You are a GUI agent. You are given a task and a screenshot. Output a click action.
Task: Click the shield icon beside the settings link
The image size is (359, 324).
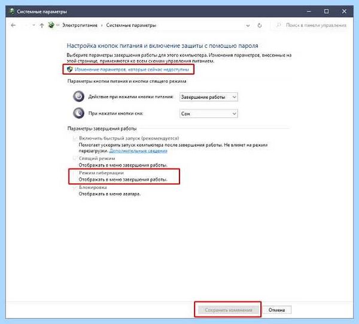(69, 69)
